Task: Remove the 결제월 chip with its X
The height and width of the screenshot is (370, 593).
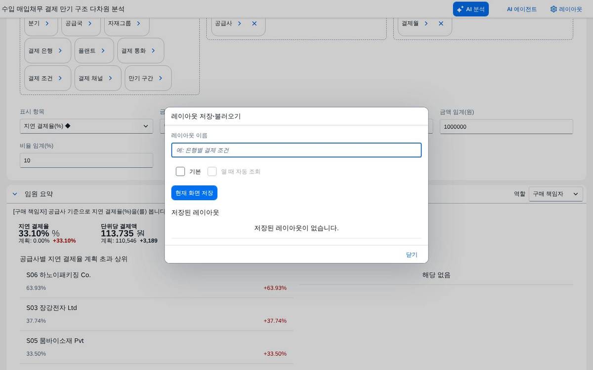Action: 441,23
